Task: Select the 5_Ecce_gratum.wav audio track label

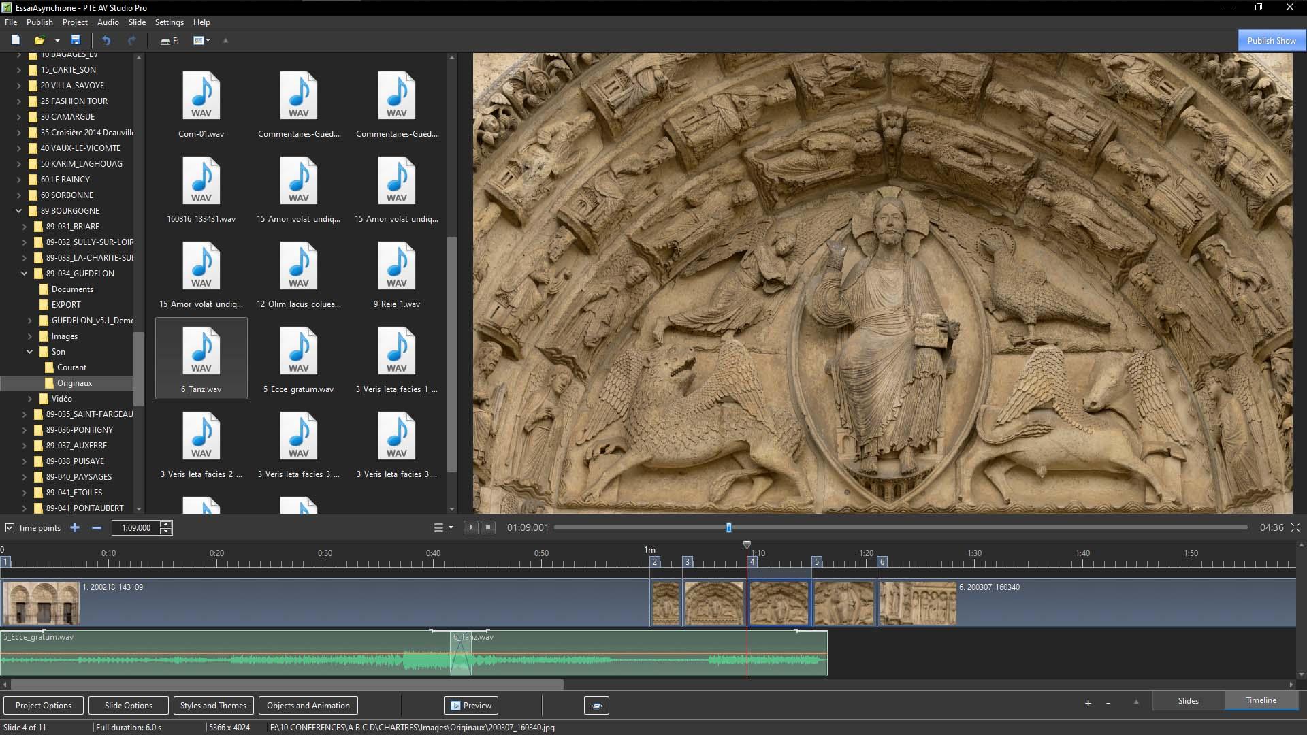Action: point(39,637)
